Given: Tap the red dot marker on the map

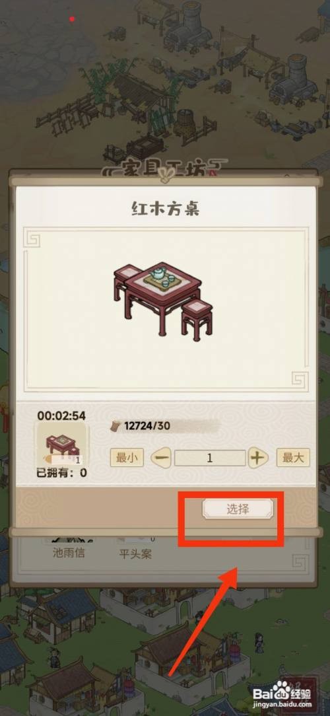Looking at the screenshot, I should pos(72,18).
